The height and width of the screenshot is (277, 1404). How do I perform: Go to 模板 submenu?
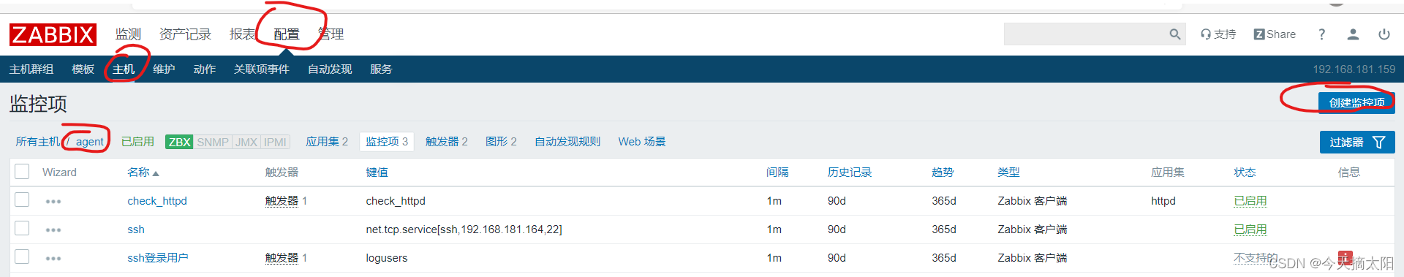83,69
